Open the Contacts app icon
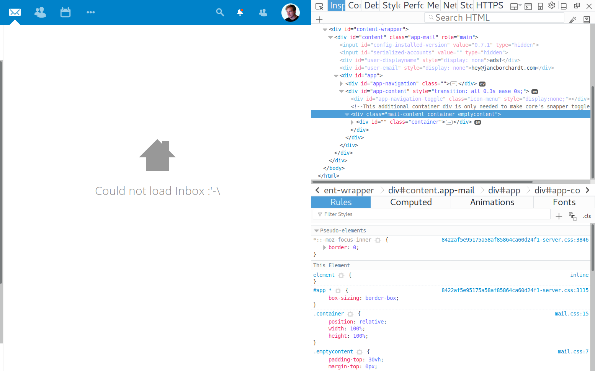This screenshot has width=595, height=371. pyautogui.click(x=40, y=12)
